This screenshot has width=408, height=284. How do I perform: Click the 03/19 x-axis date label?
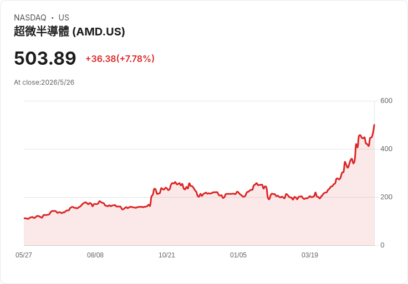tap(310, 255)
